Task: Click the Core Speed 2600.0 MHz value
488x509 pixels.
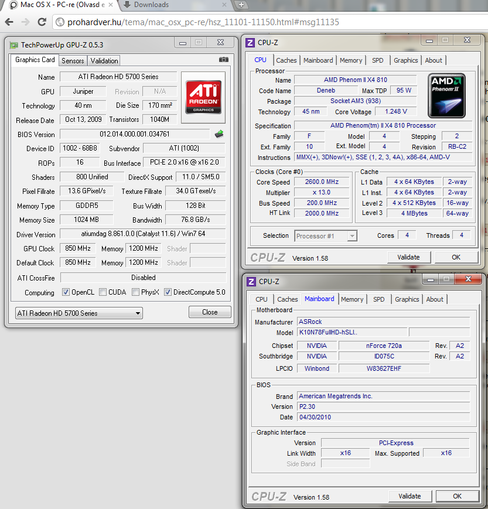Action: tap(322, 182)
